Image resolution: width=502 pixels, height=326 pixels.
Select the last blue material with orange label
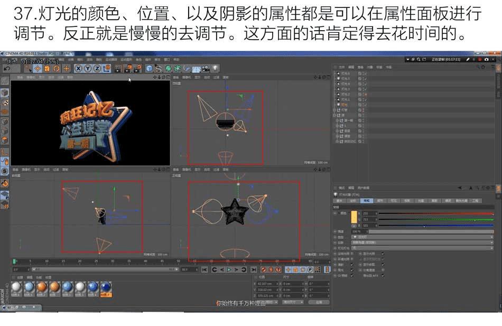pos(106,288)
